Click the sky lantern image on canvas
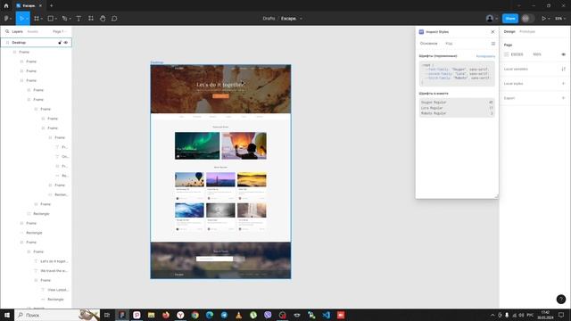This screenshot has height=321, width=571. [x=244, y=145]
